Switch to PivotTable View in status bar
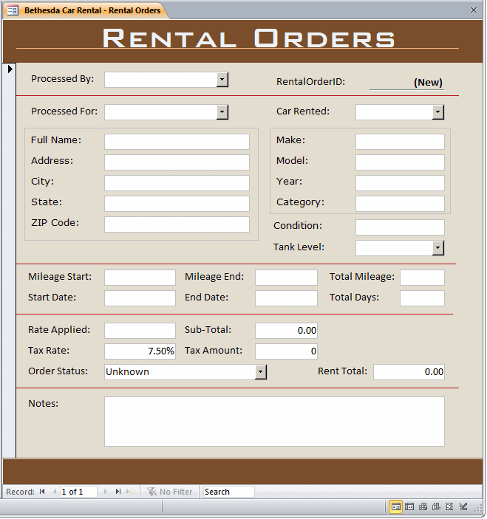 pyautogui.click(x=423, y=506)
